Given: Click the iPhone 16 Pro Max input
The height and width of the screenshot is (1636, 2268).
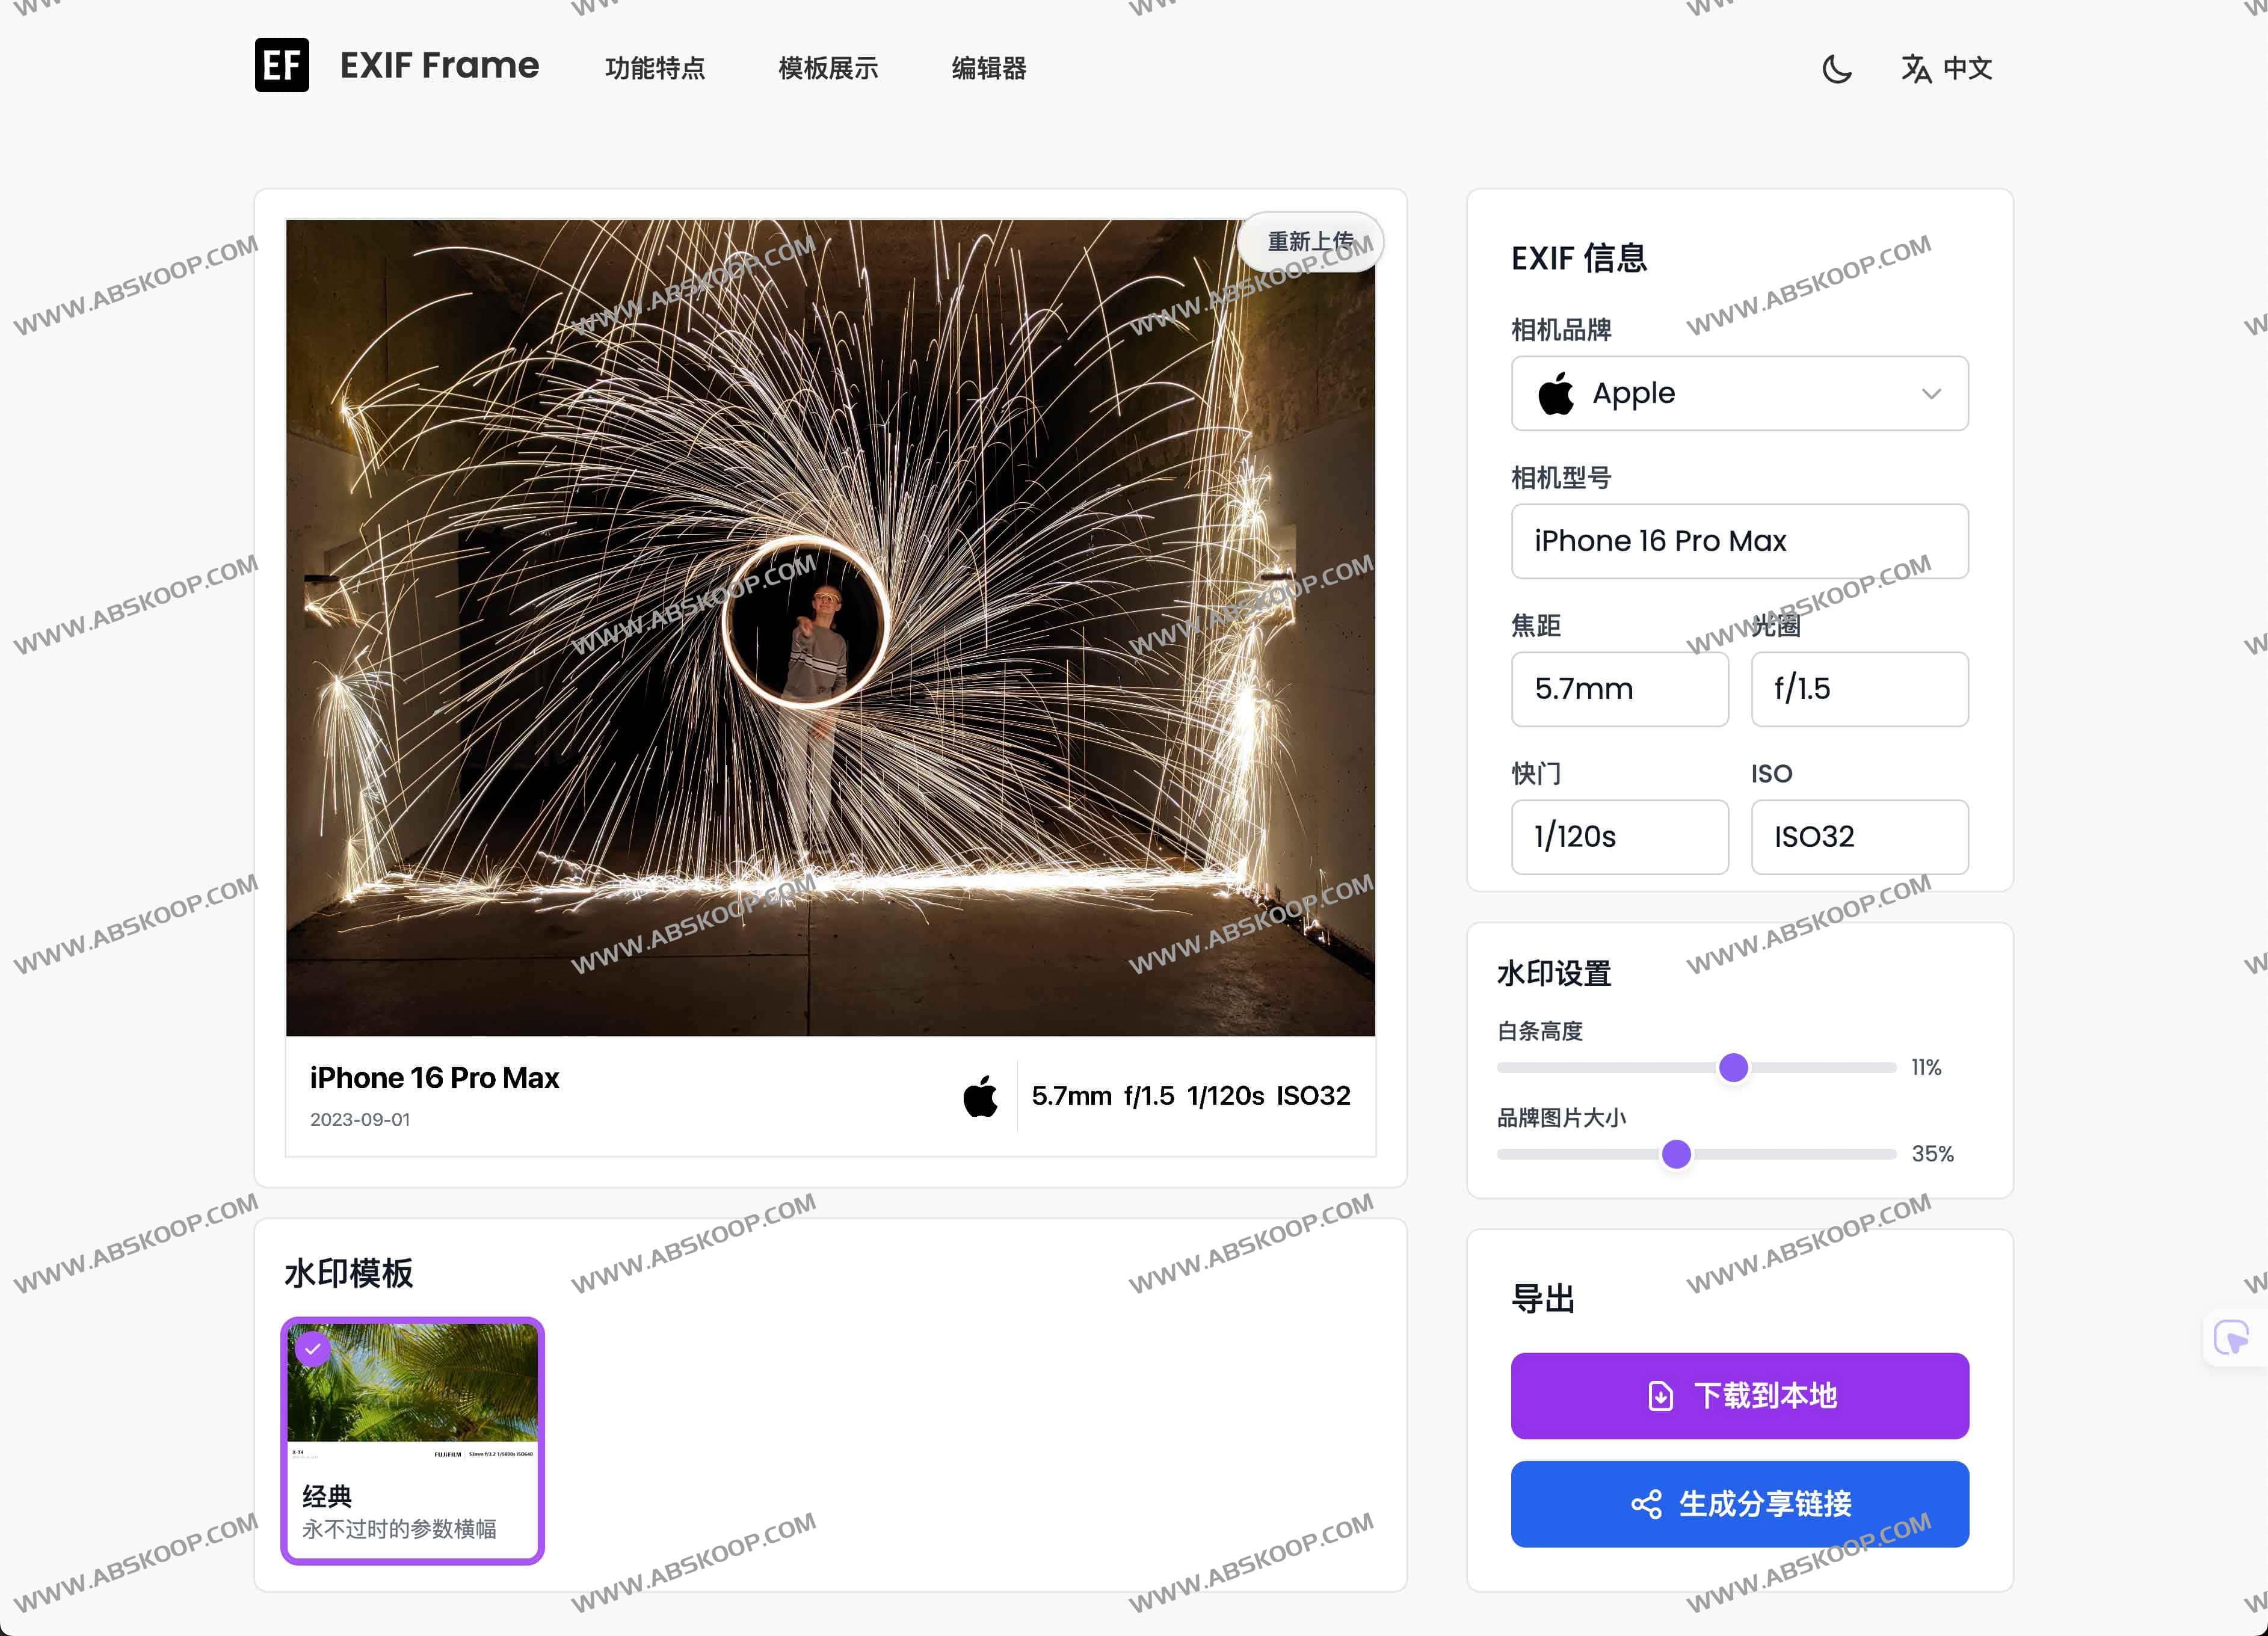Looking at the screenshot, I should click(1739, 542).
